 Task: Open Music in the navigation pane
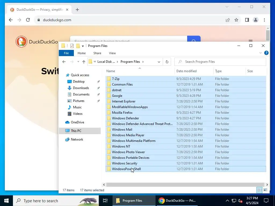(x=77, y=107)
